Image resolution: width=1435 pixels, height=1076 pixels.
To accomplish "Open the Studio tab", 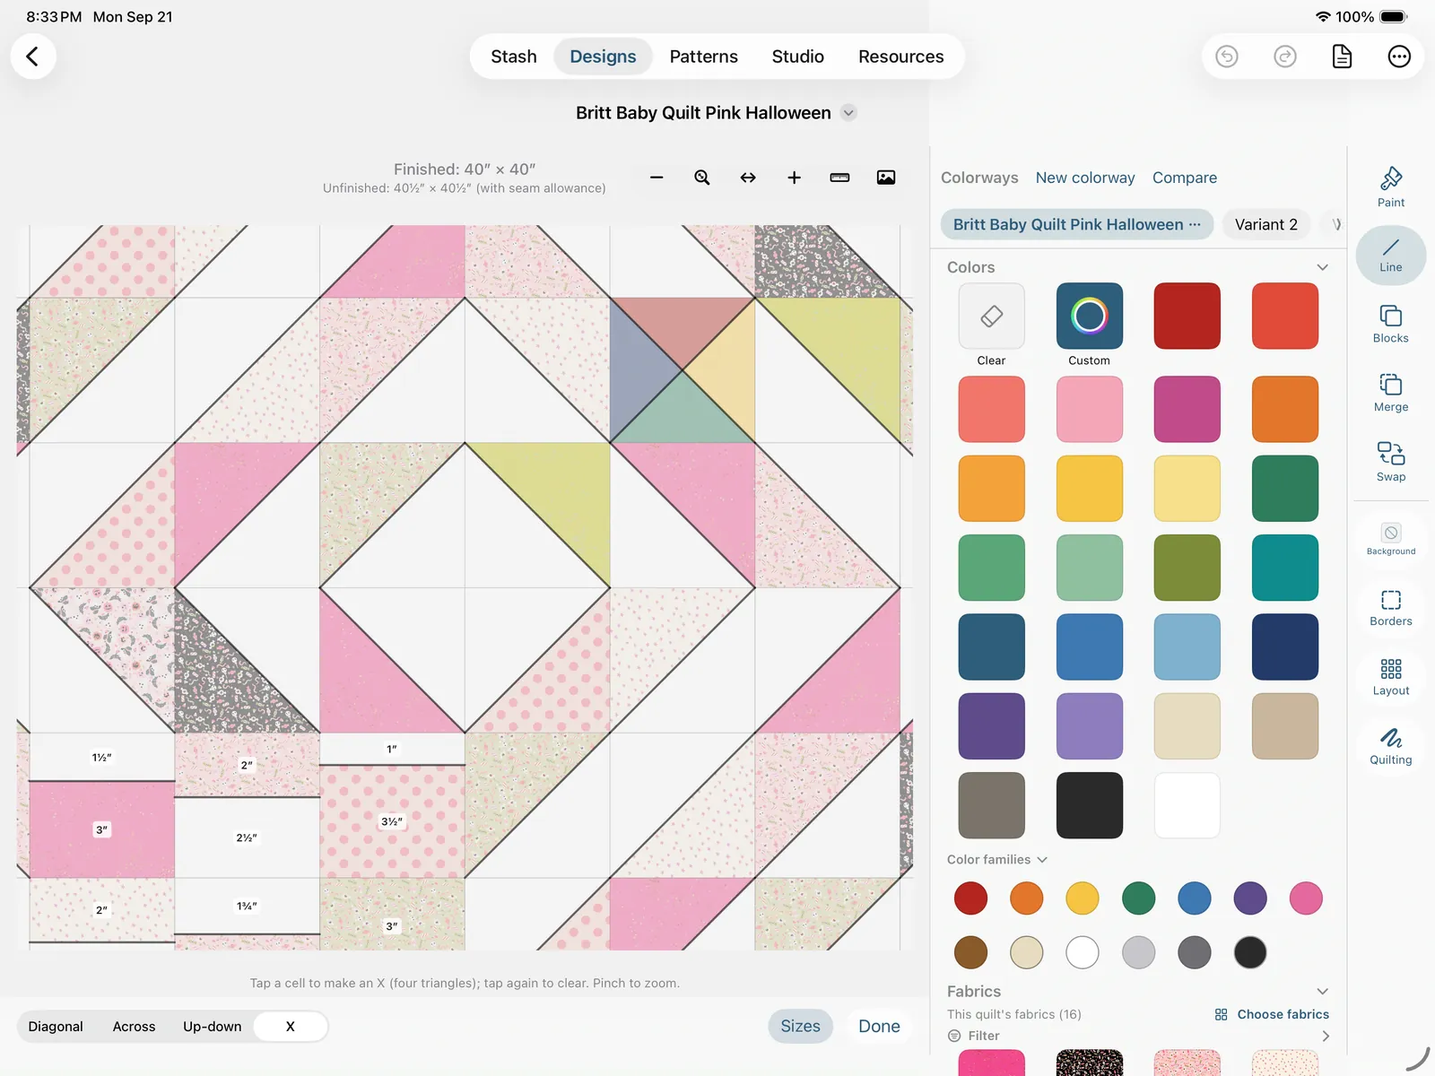I will 797,56.
